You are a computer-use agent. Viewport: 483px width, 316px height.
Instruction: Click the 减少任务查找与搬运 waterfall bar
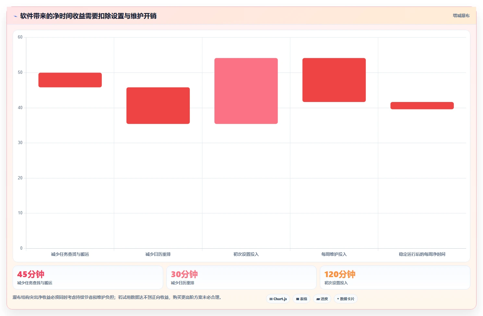coord(70,80)
